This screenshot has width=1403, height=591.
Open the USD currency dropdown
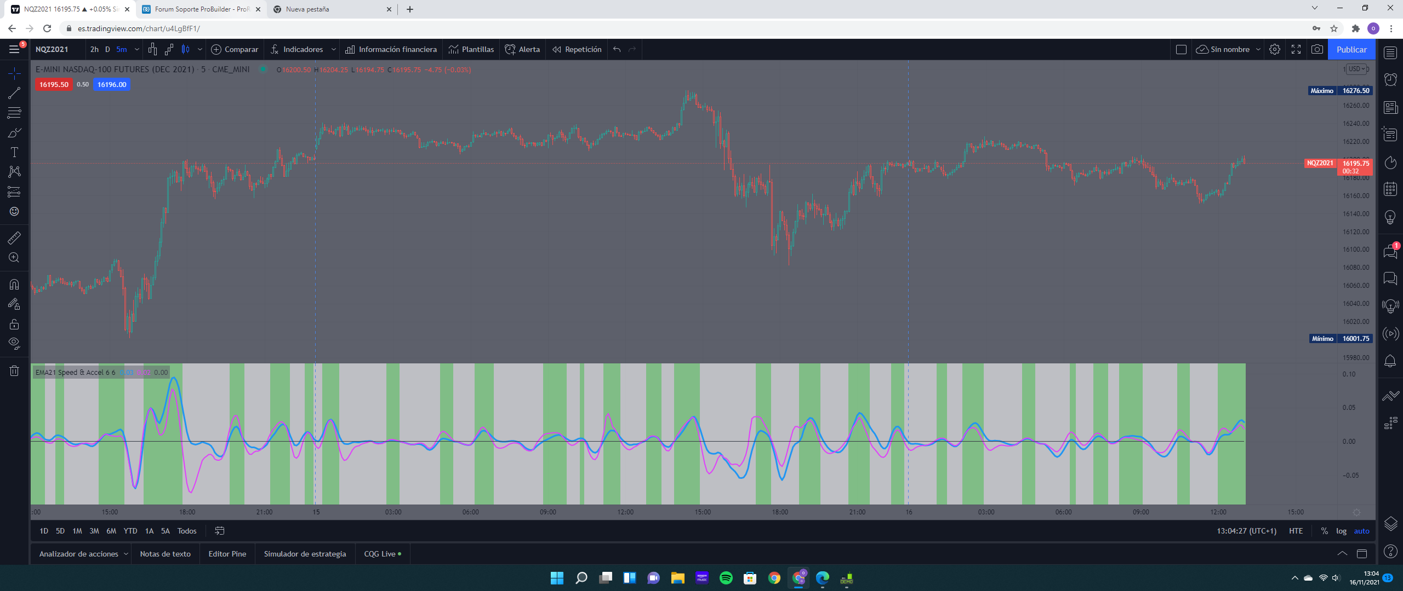tap(1357, 69)
